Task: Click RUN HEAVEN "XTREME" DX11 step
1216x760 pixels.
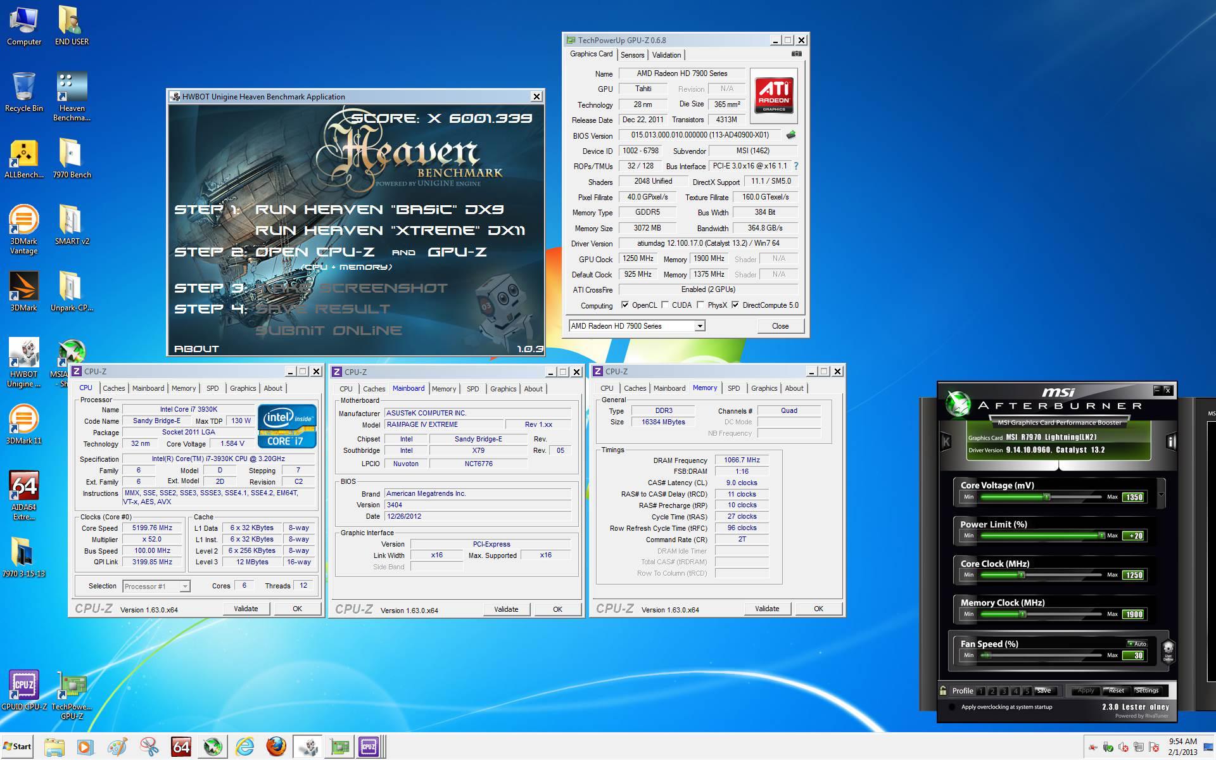Action: click(x=390, y=231)
